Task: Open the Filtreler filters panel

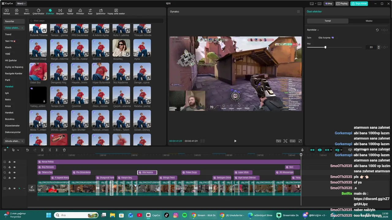Action: tap(80, 12)
